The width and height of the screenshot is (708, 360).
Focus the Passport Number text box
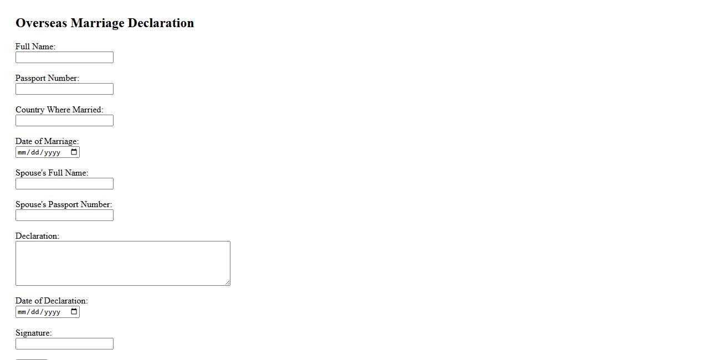[64, 89]
